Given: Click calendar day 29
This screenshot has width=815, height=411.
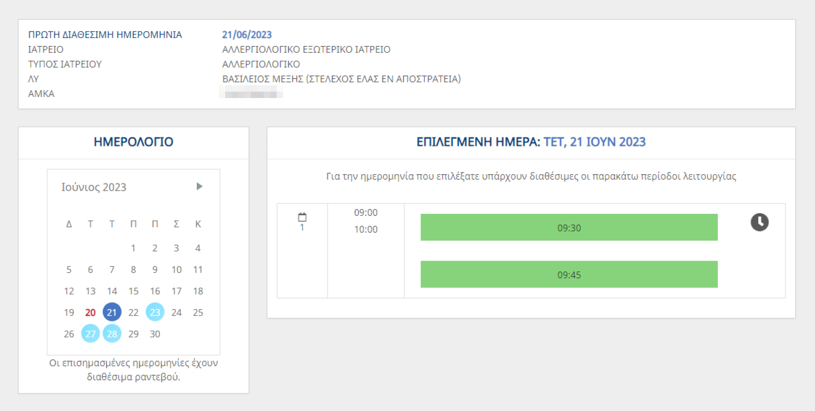Looking at the screenshot, I should coord(134,334).
